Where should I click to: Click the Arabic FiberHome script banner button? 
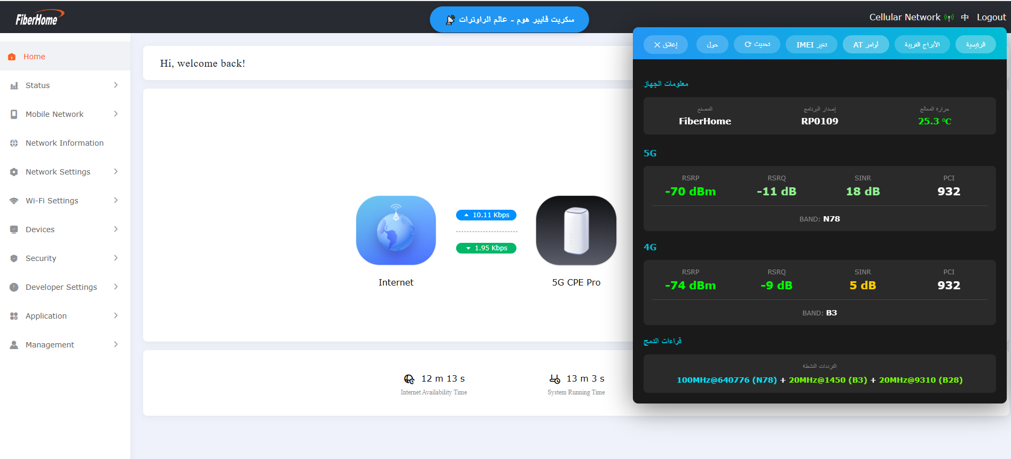[x=510, y=20]
